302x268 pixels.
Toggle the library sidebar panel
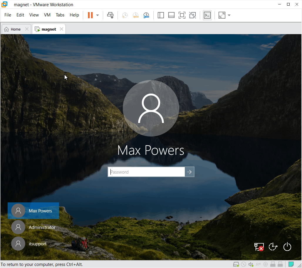click(161, 15)
